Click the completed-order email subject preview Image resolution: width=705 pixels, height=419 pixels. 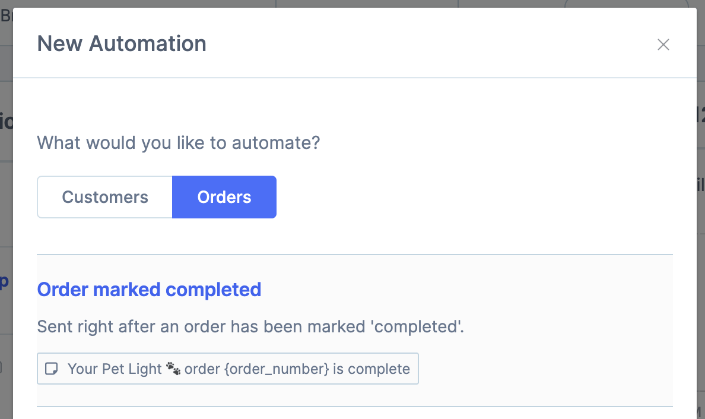point(228,369)
